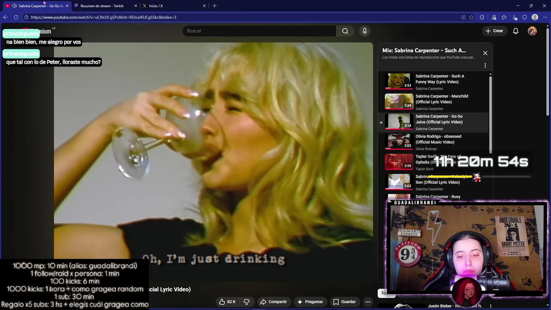Click the Compartir share button
The image size is (551, 310).
coord(273,302)
